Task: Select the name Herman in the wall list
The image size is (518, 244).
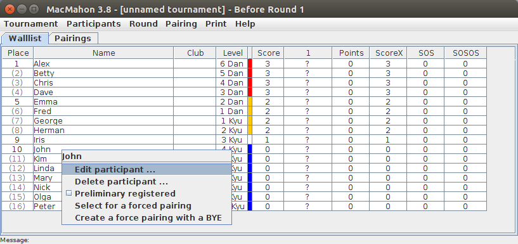Action: (49, 130)
